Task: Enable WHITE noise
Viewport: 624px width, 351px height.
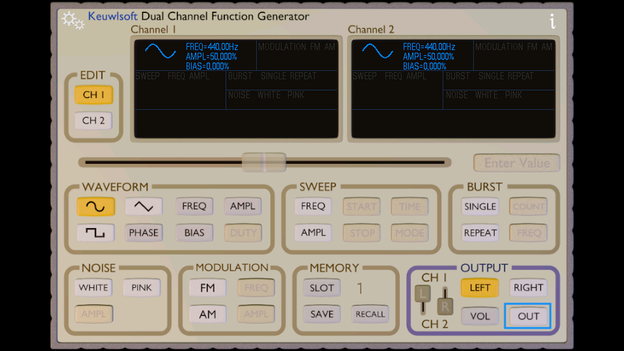Action: [x=94, y=288]
